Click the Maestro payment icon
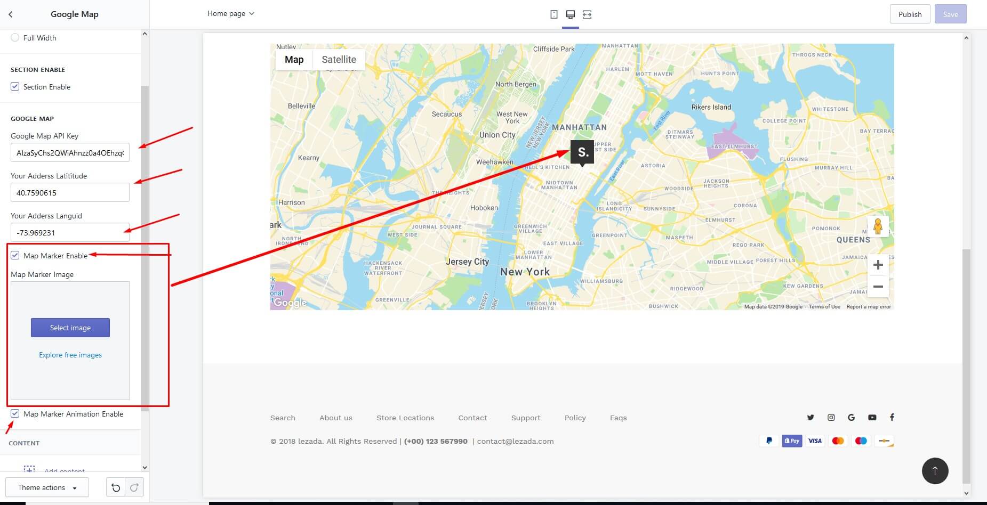 (x=861, y=441)
